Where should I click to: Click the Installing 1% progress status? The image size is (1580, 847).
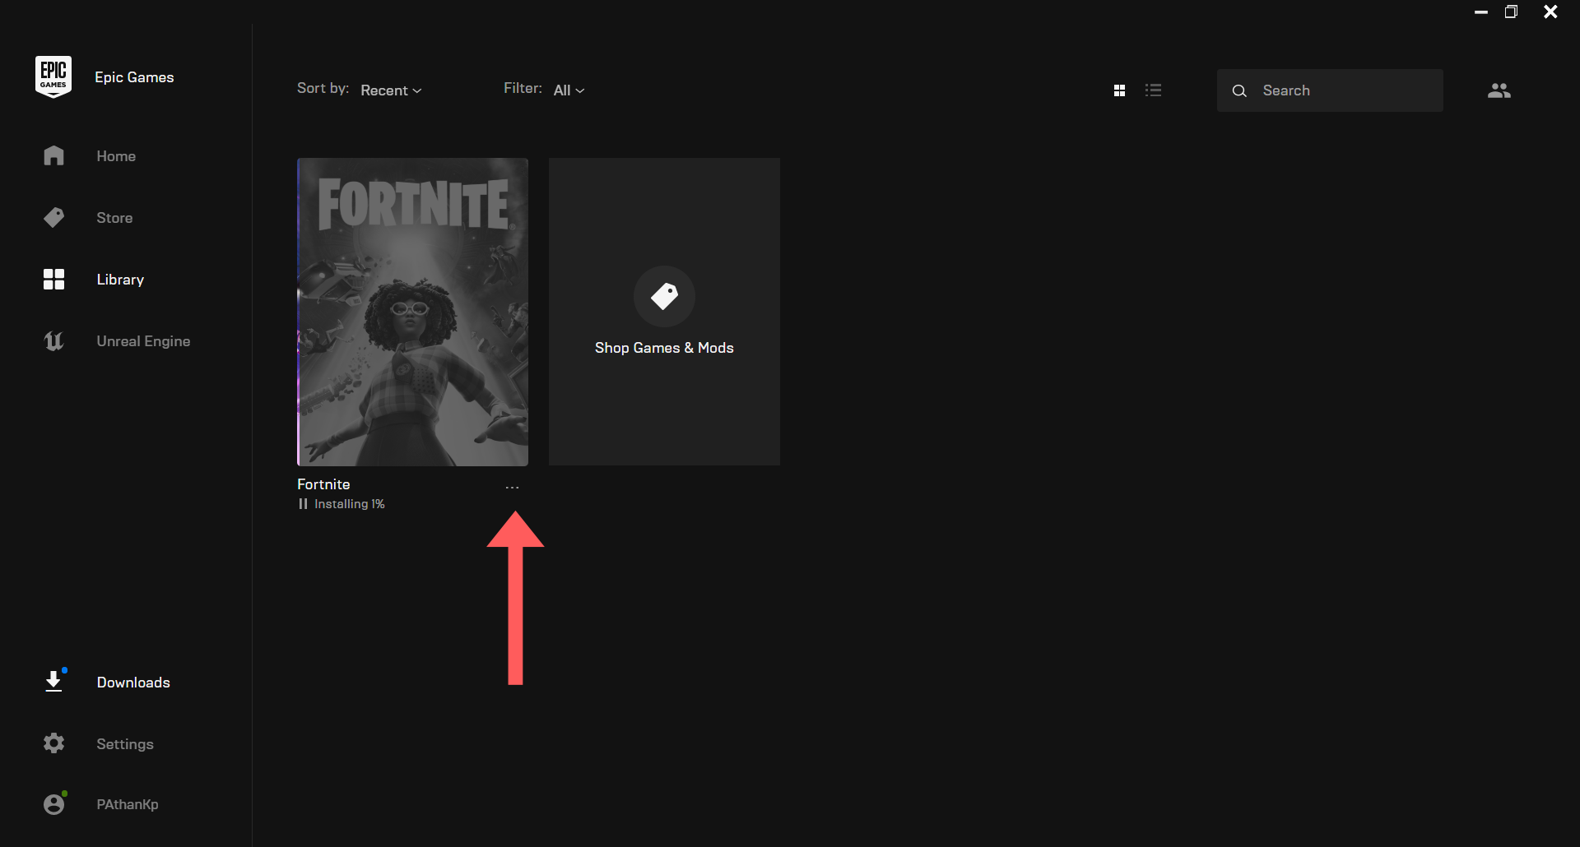pyautogui.click(x=349, y=503)
